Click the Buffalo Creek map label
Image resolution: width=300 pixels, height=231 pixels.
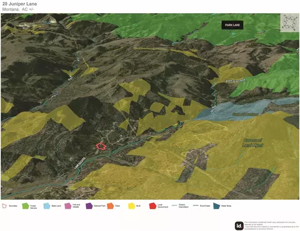[236, 81]
